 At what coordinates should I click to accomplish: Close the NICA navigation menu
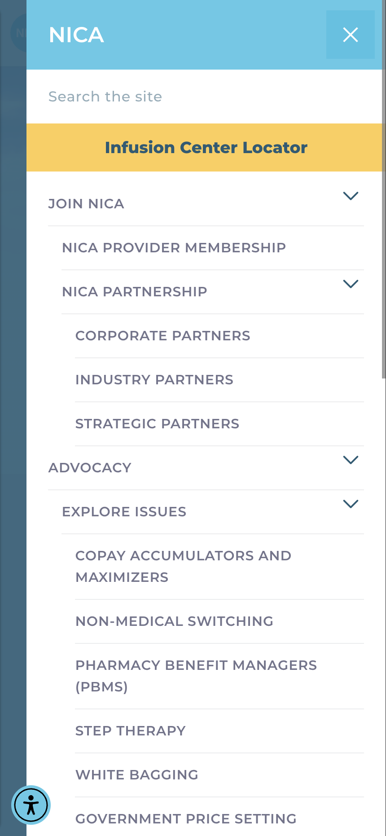350,35
